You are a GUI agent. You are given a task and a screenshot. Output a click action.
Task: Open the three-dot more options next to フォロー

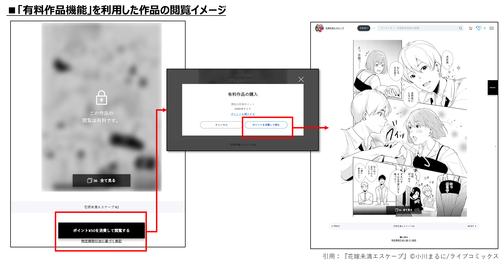[x=373, y=28]
